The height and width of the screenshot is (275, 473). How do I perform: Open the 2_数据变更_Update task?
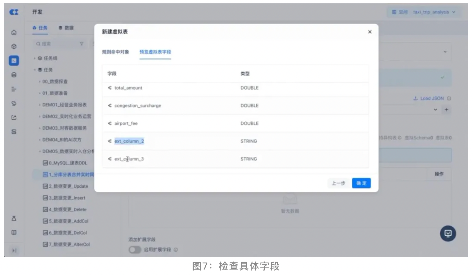click(x=68, y=186)
